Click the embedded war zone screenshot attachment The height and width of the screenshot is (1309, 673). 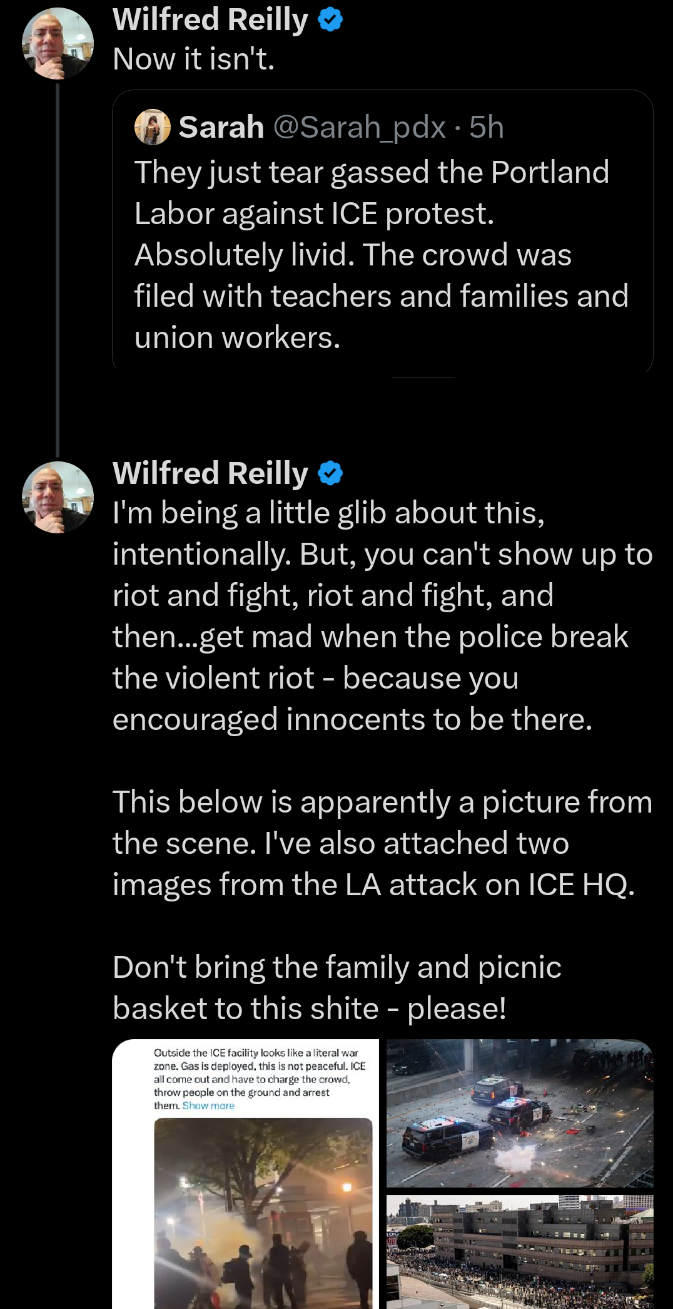(x=246, y=1171)
